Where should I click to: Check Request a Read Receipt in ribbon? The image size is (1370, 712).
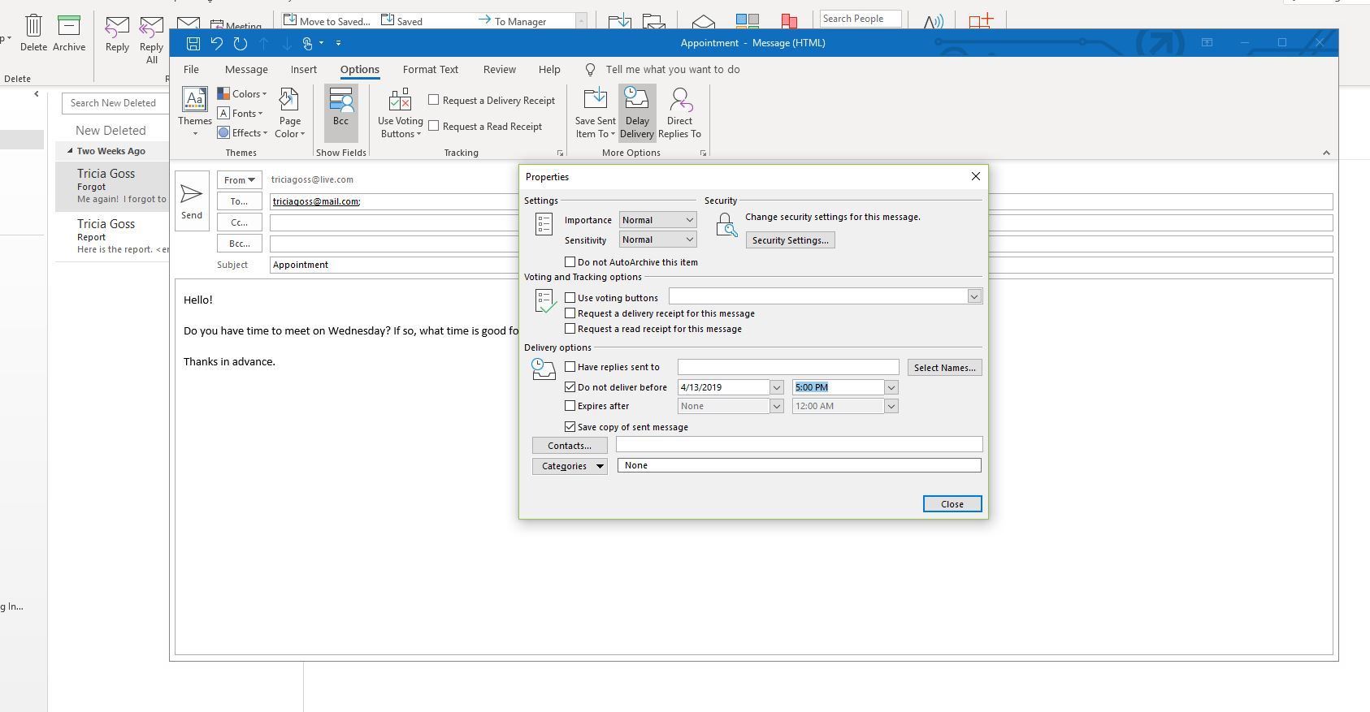pyautogui.click(x=434, y=126)
